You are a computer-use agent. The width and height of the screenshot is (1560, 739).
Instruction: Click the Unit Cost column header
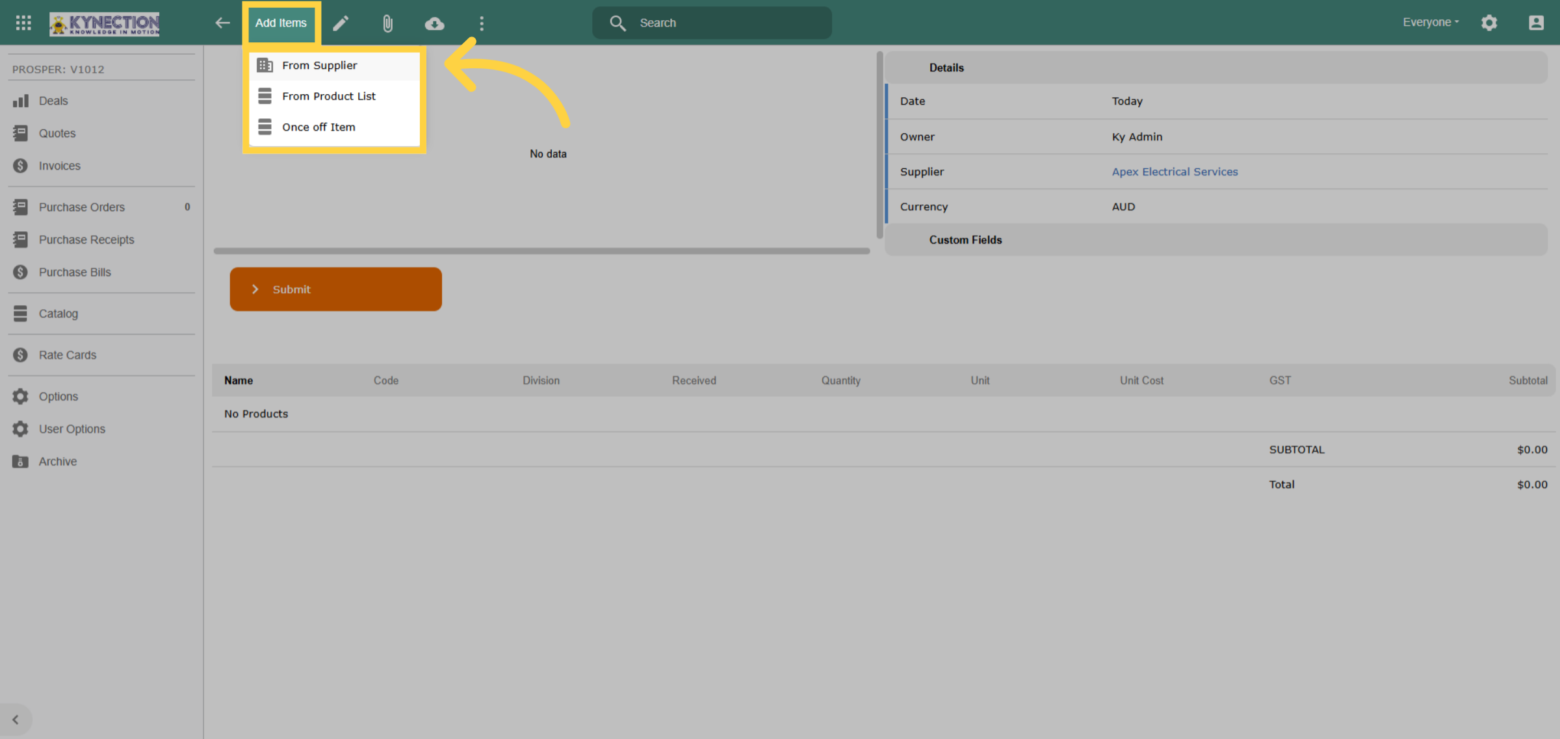pos(1141,381)
